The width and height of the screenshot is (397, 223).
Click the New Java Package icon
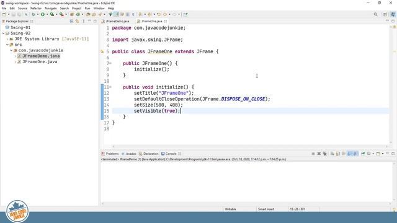coord(72,14)
